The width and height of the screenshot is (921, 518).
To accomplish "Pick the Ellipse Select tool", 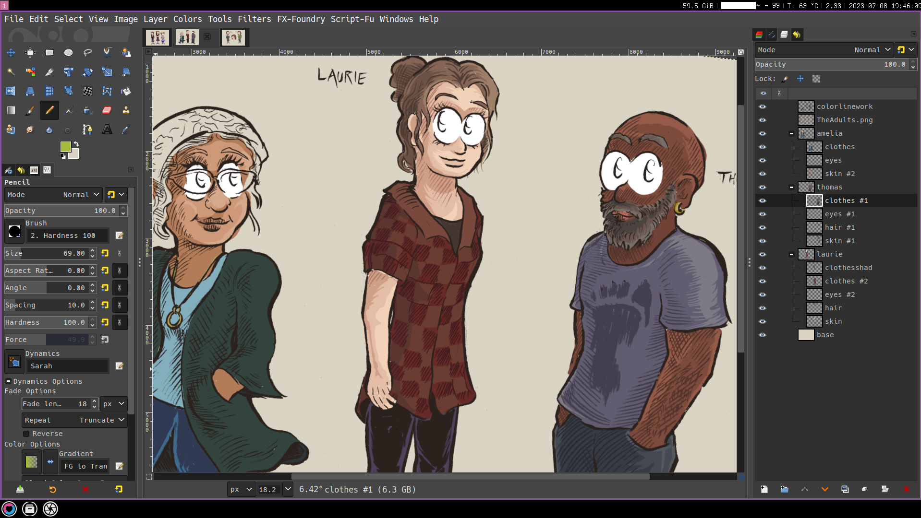I will coord(68,53).
